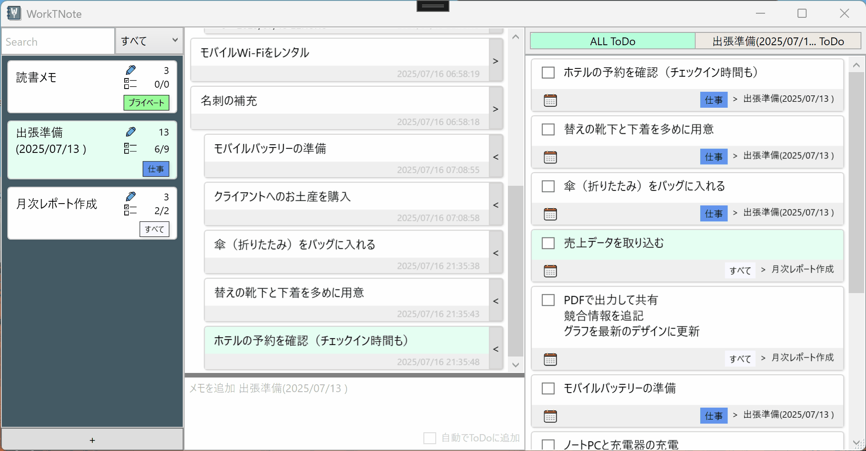Open calendar icon for ホテルの予約を確認 todo
This screenshot has width=866, height=451.
pyautogui.click(x=550, y=100)
